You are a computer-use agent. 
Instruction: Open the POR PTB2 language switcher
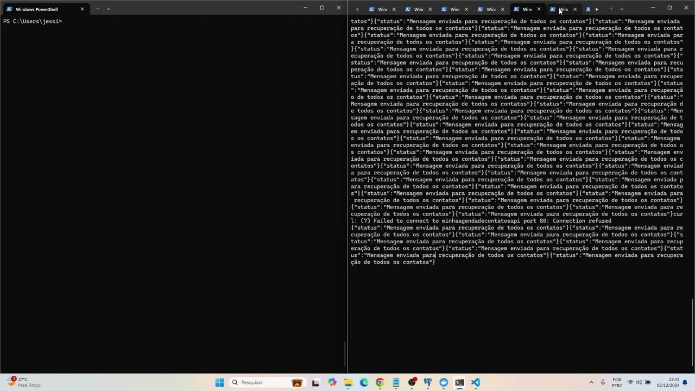(617, 382)
